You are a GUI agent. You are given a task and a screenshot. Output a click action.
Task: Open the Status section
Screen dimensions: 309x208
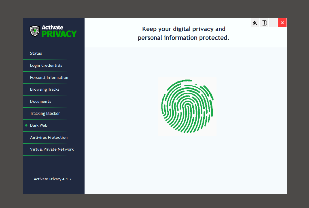click(54, 53)
